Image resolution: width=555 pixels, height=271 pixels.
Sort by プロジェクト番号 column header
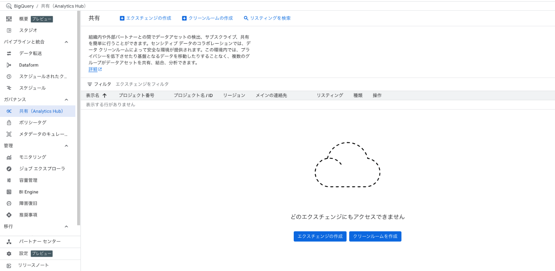(136, 95)
